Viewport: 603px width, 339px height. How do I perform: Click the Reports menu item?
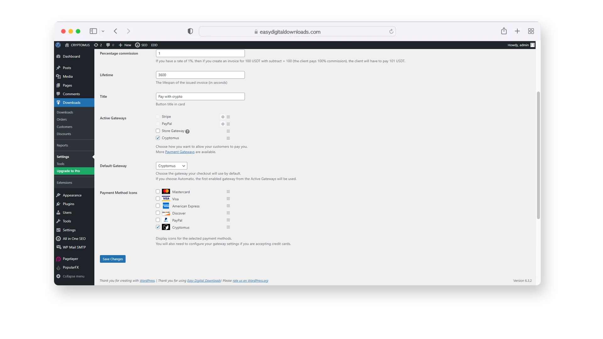(x=62, y=145)
